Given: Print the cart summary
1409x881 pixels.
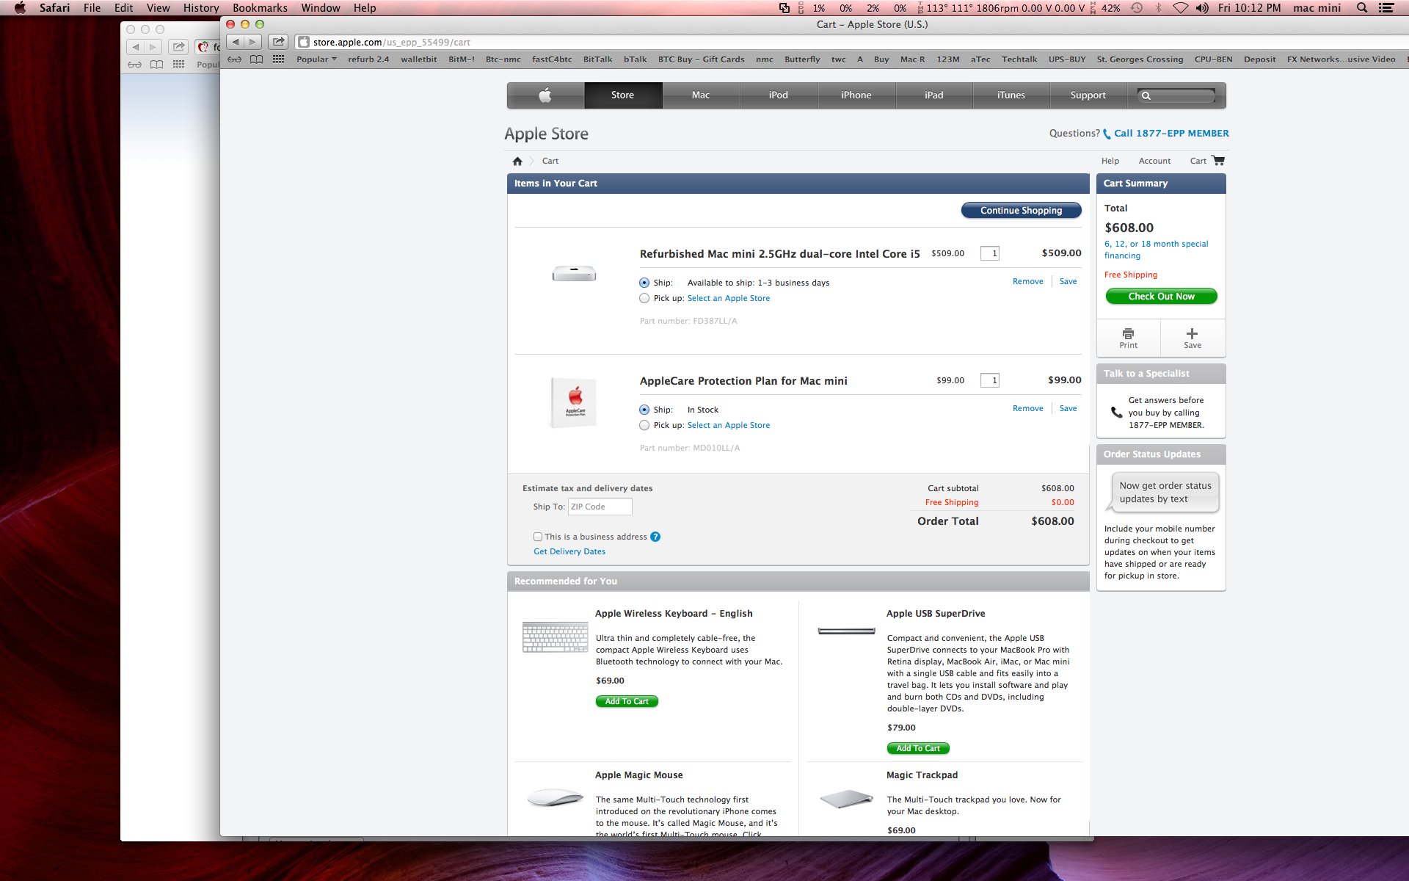Looking at the screenshot, I should pyautogui.click(x=1129, y=338).
